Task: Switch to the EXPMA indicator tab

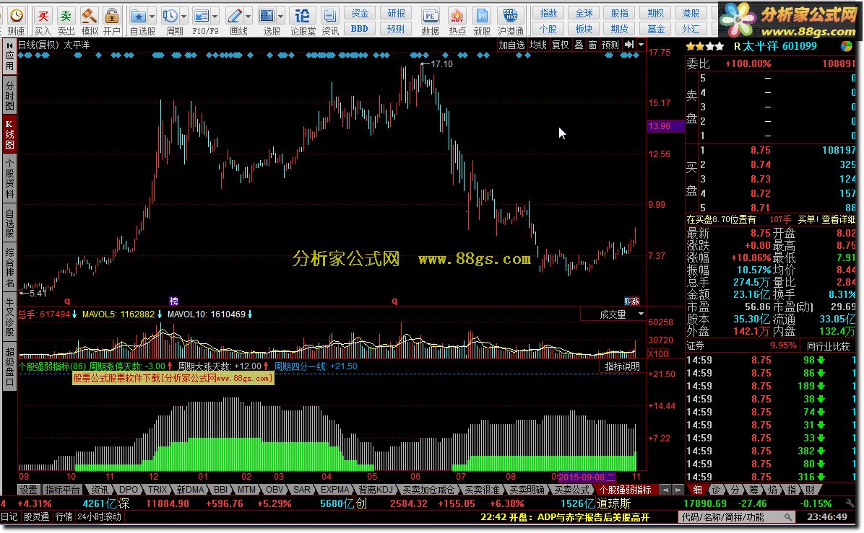Action: pyautogui.click(x=335, y=489)
